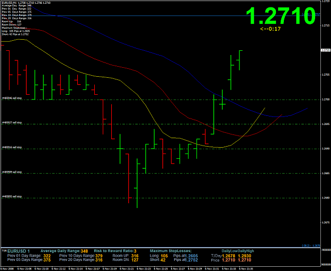Click the large green 1.2710 price display
The width and height of the screenshot is (331, 271).
click(x=281, y=16)
